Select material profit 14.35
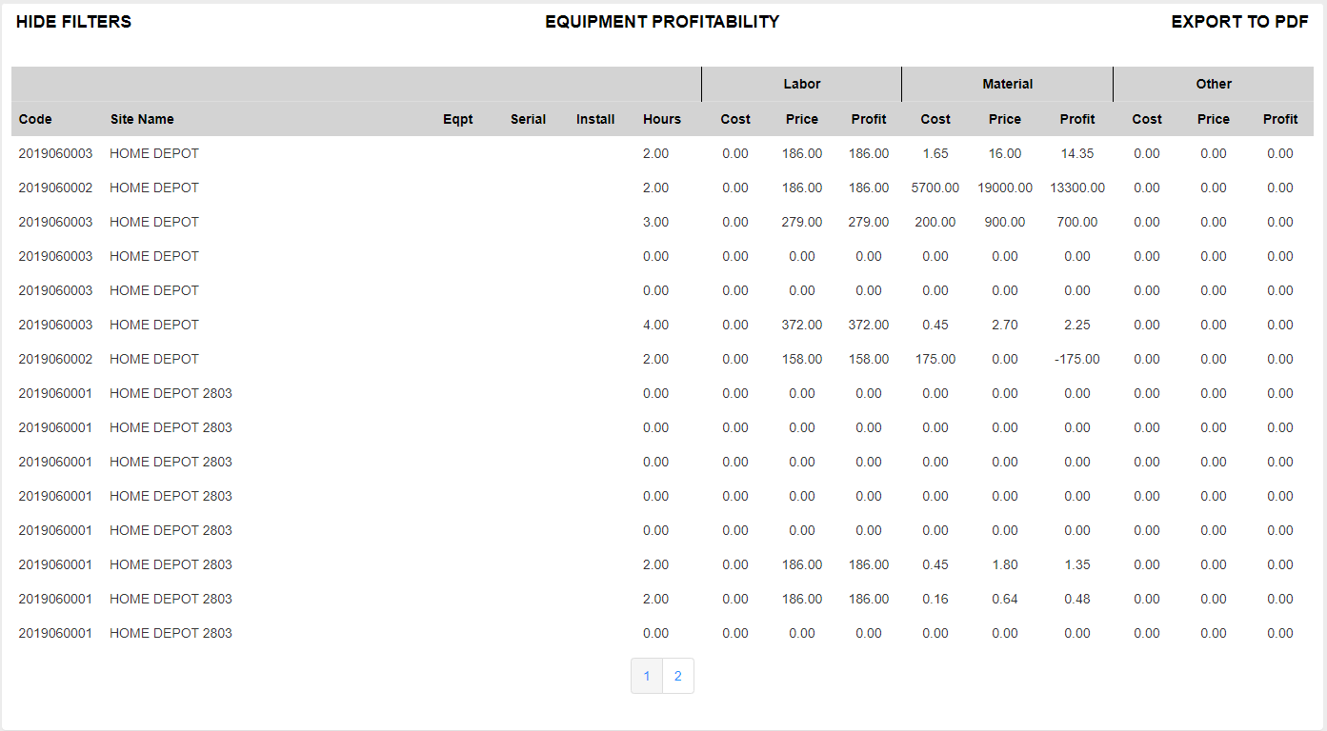The image size is (1327, 731). coord(1077,153)
